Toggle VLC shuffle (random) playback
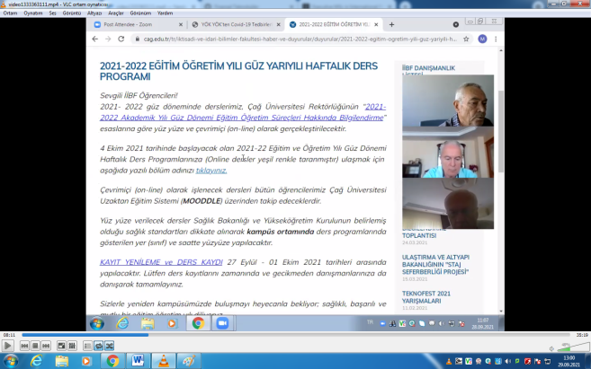Screen dimensions: 591x369 tap(110, 346)
